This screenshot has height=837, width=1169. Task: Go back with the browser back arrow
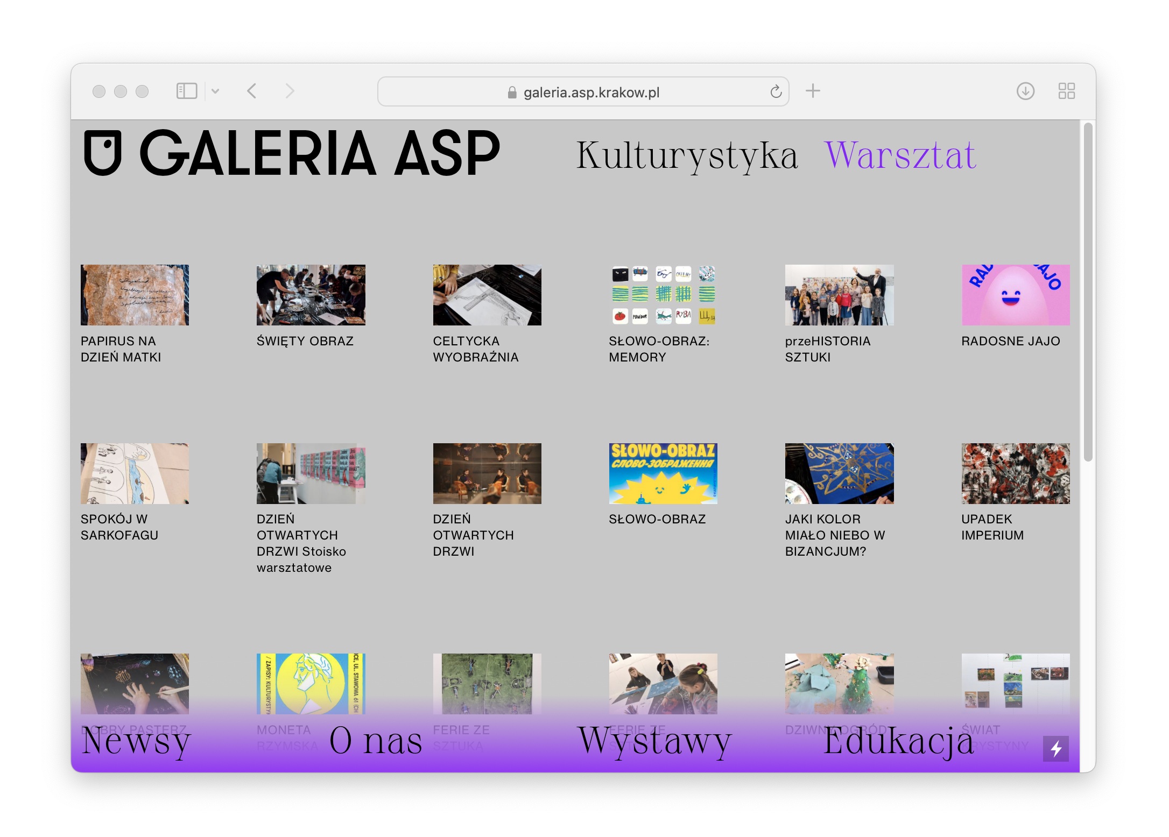251,91
